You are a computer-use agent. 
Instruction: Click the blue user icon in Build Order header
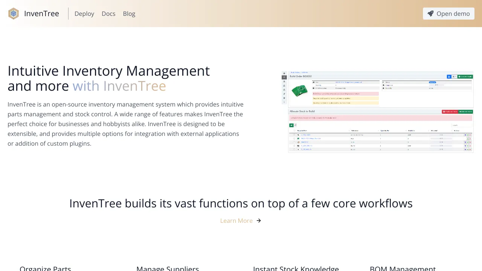tap(449, 76)
